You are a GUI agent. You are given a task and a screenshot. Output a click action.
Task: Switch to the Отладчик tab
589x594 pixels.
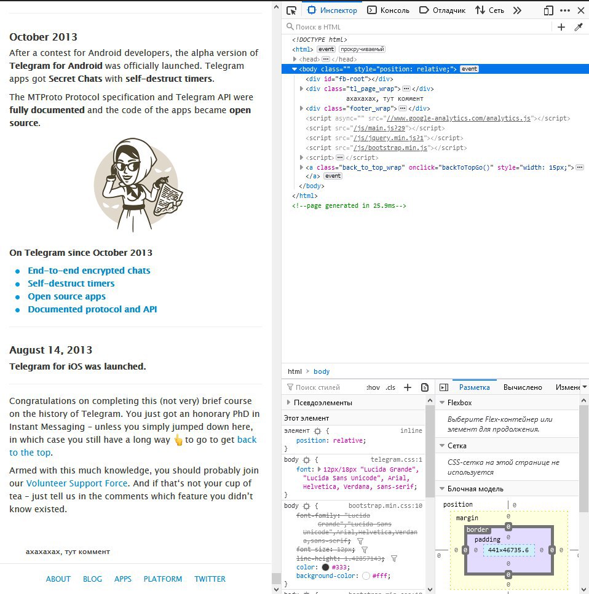tap(443, 10)
